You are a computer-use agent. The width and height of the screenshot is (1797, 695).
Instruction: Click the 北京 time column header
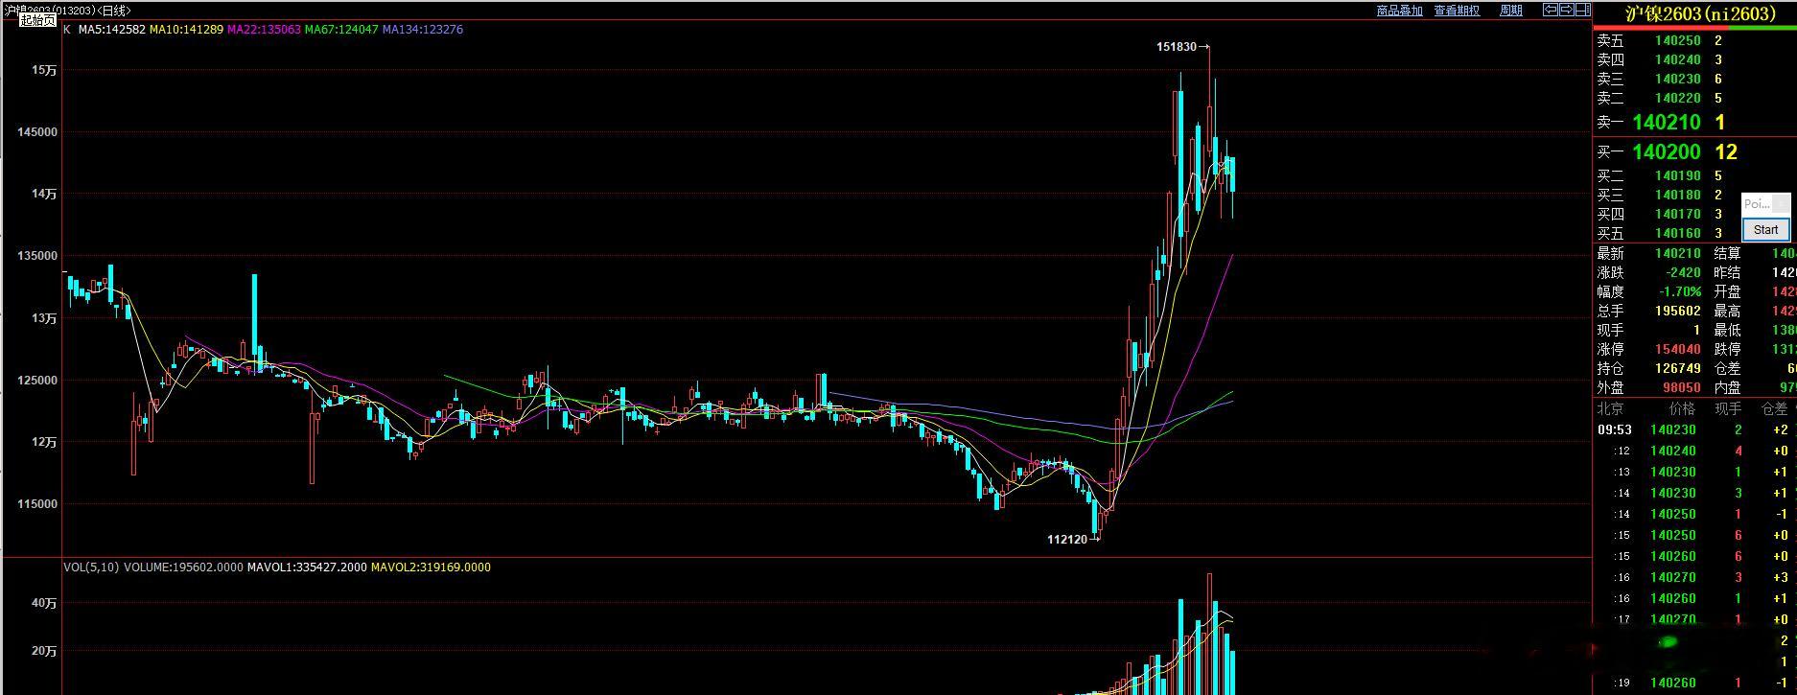coord(1610,409)
